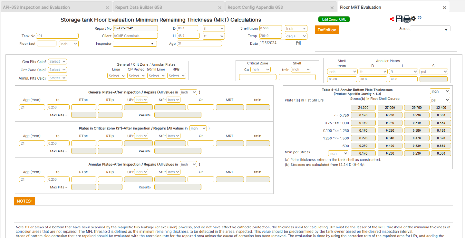Open the RPB Select dropdown

[x=176, y=76]
